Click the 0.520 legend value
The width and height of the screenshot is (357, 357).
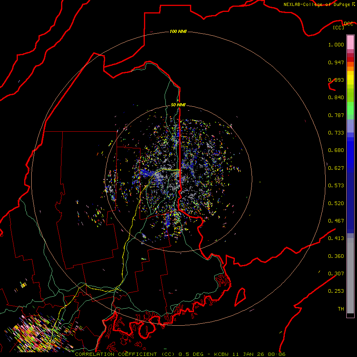coord(336,203)
